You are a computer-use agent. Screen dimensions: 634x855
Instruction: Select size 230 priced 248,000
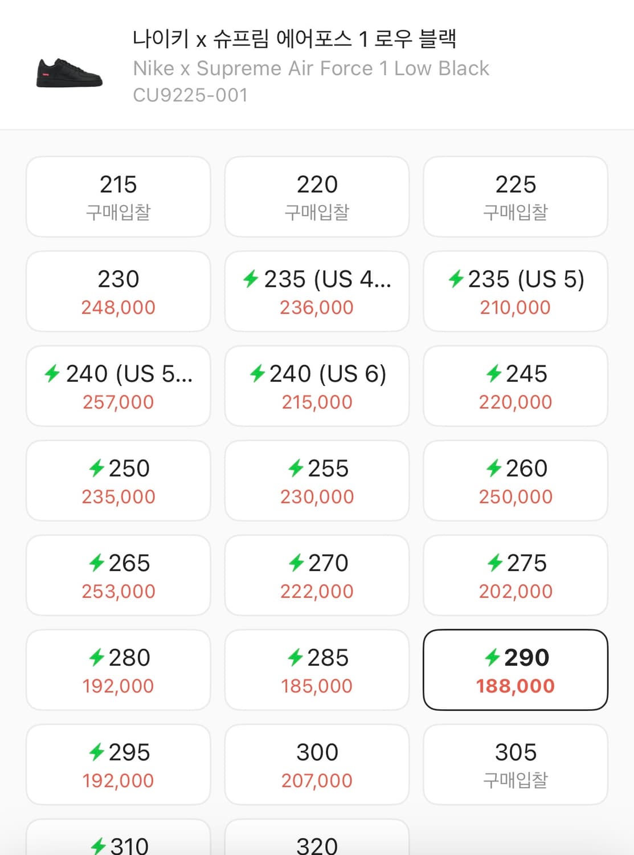click(118, 291)
